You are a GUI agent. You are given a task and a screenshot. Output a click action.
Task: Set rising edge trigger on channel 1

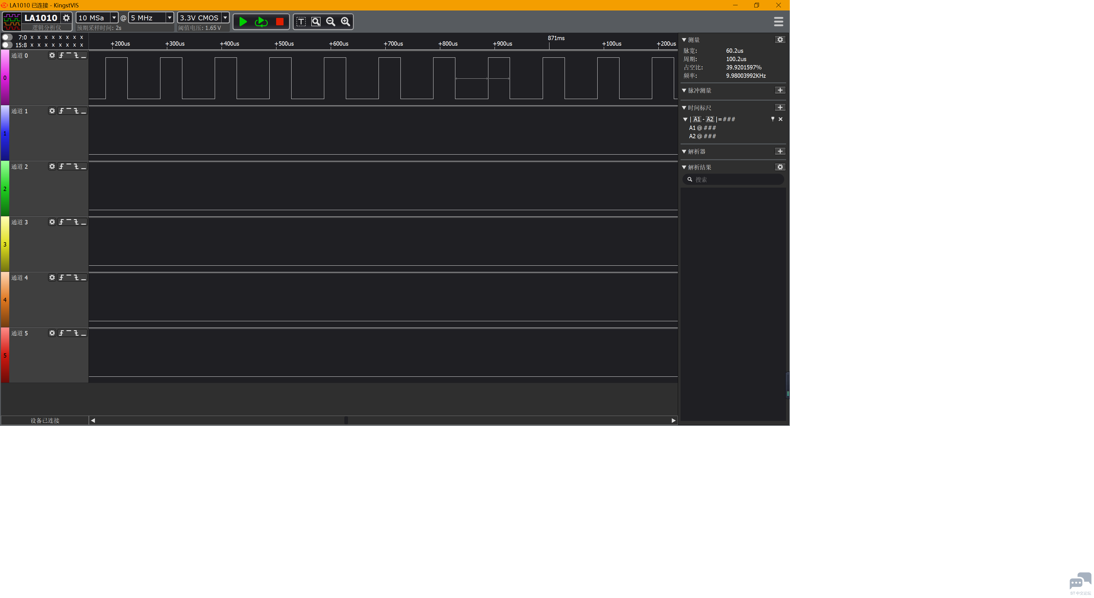pyautogui.click(x=62, y=111)
